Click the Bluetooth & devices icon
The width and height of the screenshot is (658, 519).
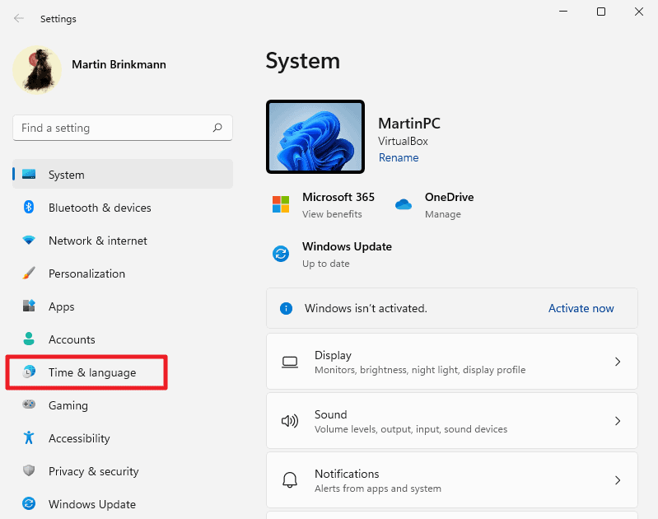[29, 208]
